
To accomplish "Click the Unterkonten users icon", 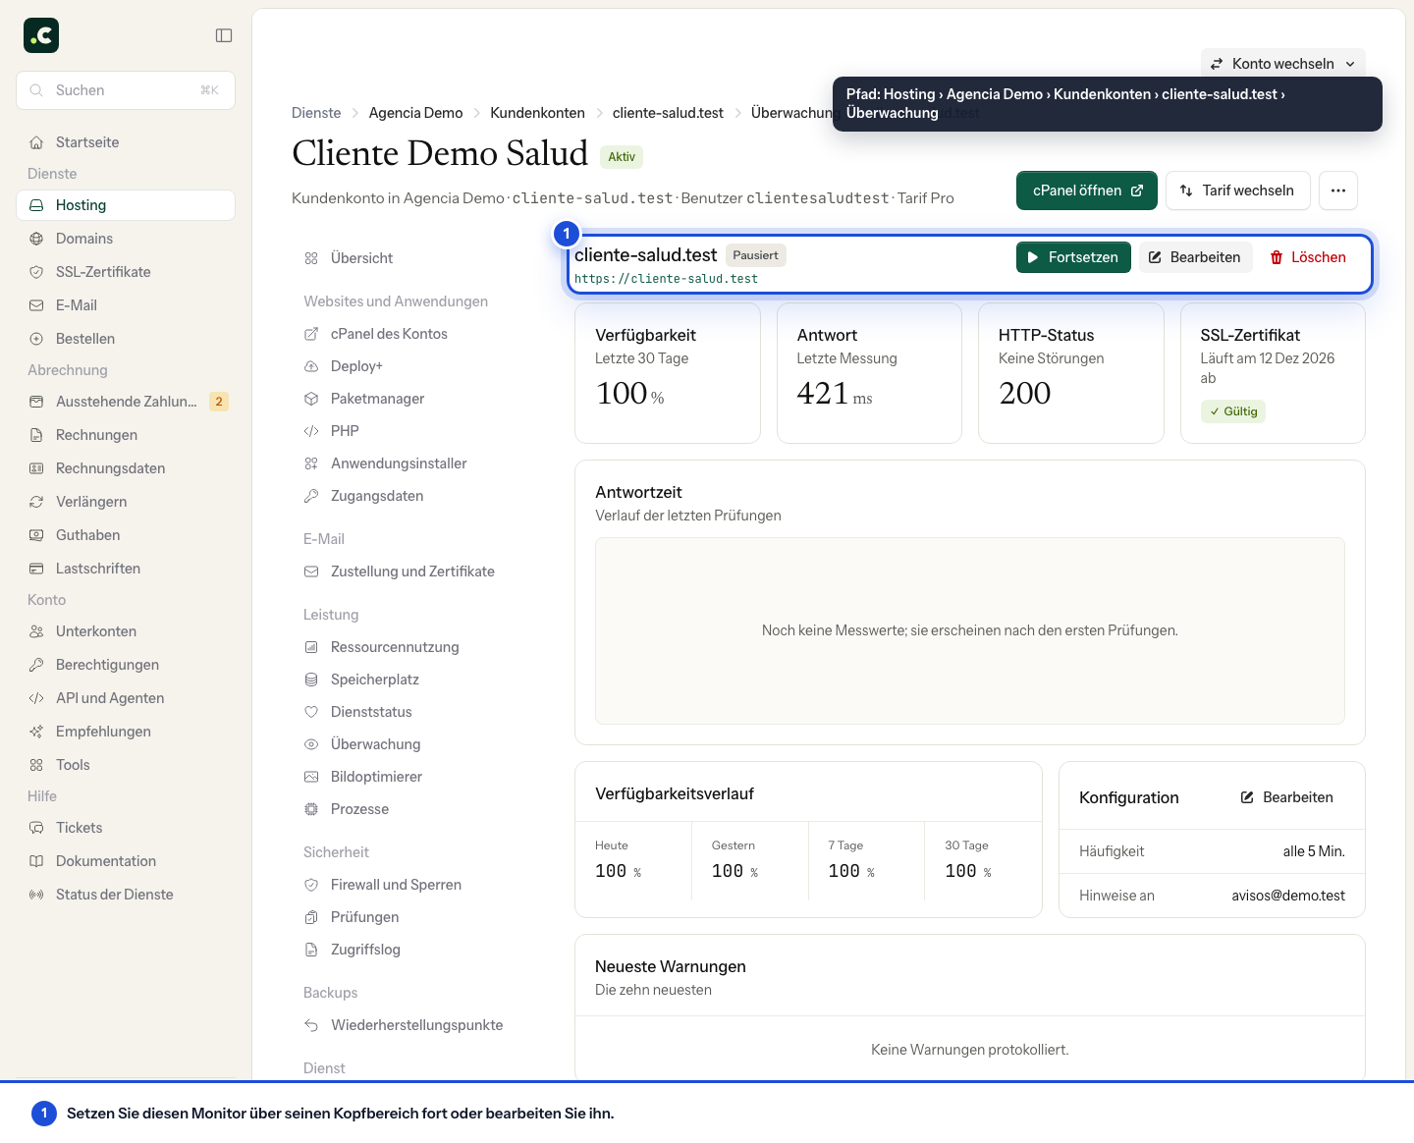I will 36,631.
